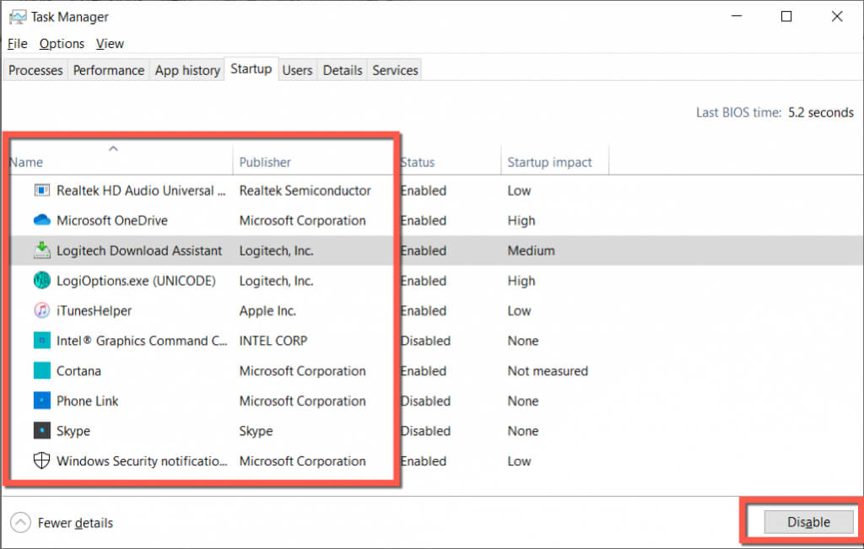The width and height of the screenshot is (864, 549).
Task: Click the Logitech Download Assistant icon
Action: pos(42,250)
